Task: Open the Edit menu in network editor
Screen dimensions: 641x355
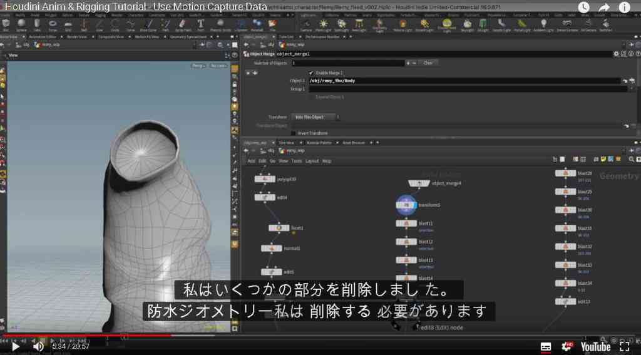Action: click(x=262, y=161)
